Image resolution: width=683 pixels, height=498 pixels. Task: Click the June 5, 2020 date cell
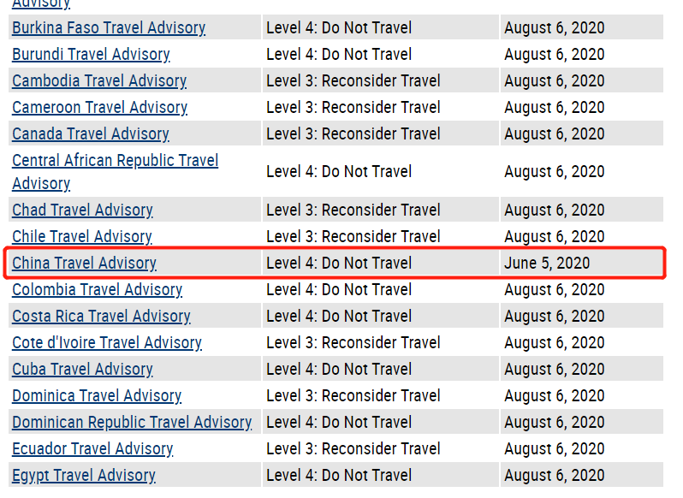547,263
